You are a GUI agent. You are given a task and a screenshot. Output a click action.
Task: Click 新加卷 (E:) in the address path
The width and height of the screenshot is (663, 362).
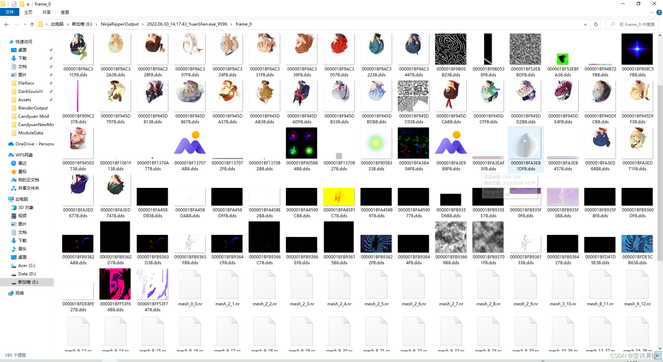coord(82,24)
